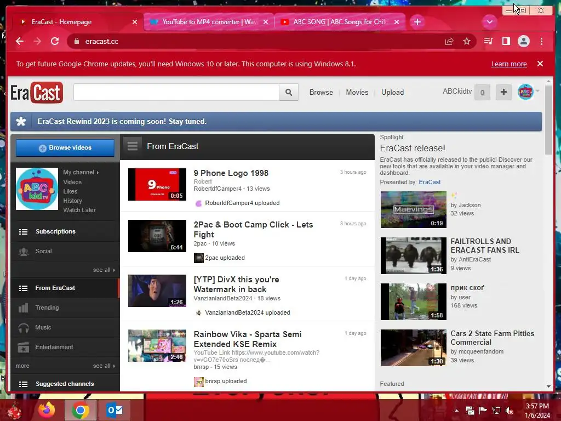Click the 2pac uploaded avatar icon
The width and height of the screenshot is (561, 421).
tap(198, 258)
